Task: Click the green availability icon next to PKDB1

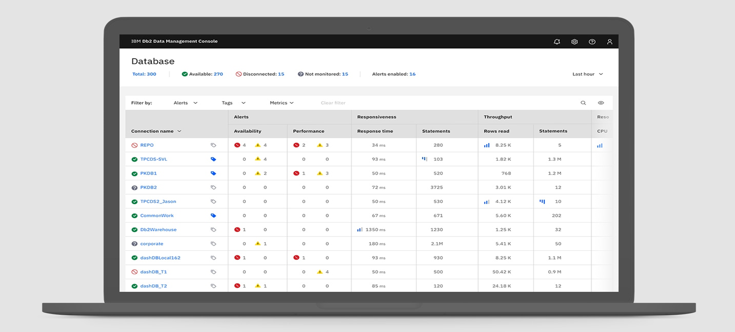Action: click(135, 173)
